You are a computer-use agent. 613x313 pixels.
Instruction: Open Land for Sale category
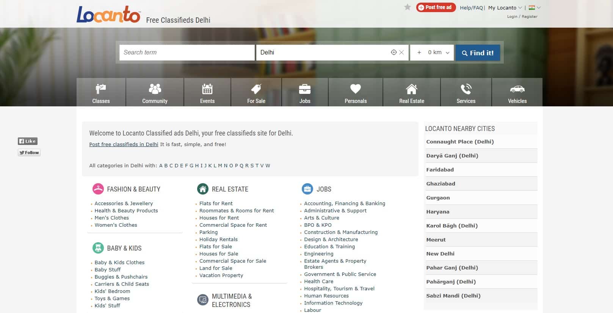coord(216,268)
